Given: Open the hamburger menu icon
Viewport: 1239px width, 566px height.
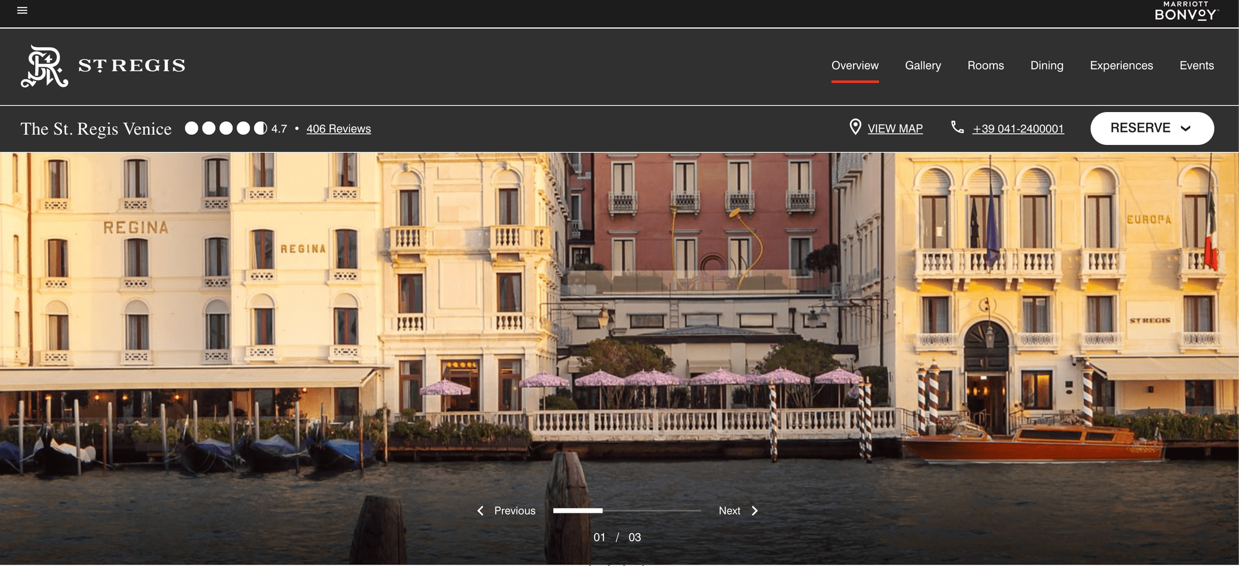Looking at the screenshot, I should pos(22,11).
